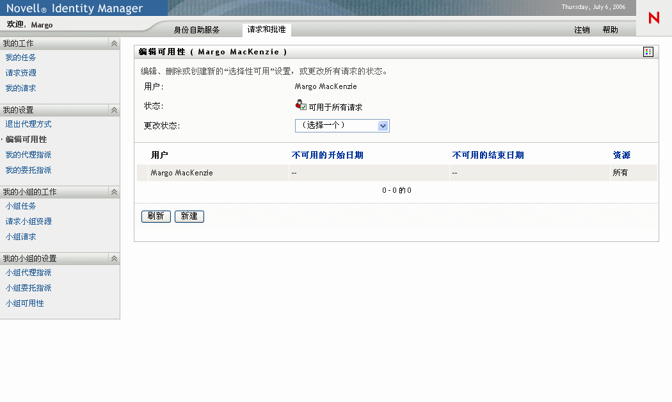
Task: Click the 新建 button
Action: pos(189,216)
